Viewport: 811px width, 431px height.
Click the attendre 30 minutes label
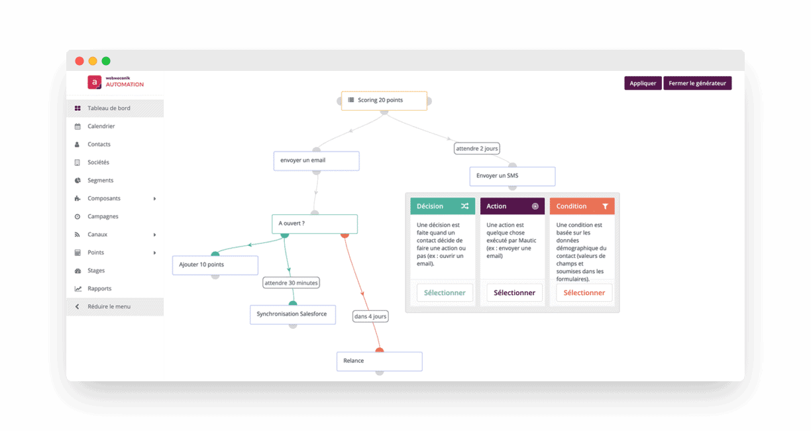[291, 282]
